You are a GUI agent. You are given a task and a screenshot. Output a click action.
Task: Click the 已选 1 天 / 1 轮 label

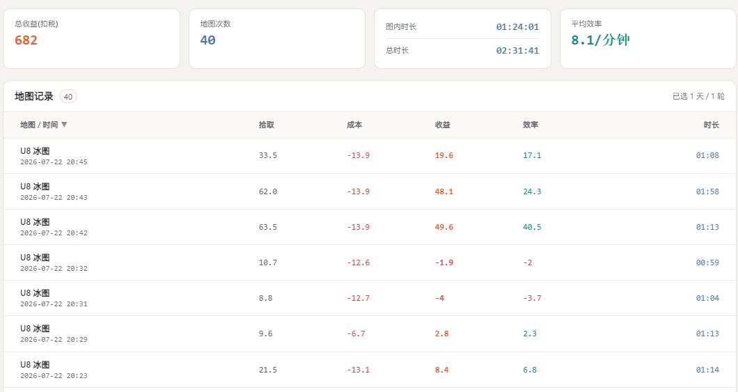[x=698, y=97]
